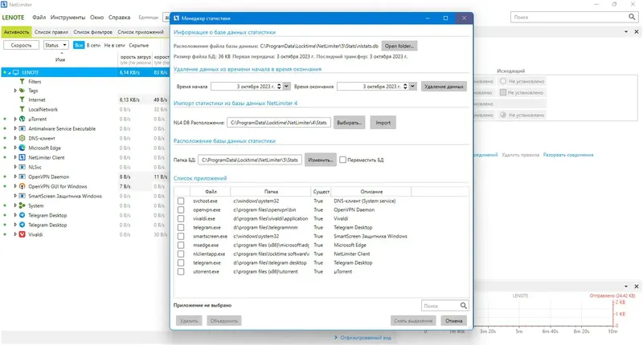This screenshot has height=345, width=643.
Task: Open the Время начала date dropdown arrow
Action: (287, 87)
